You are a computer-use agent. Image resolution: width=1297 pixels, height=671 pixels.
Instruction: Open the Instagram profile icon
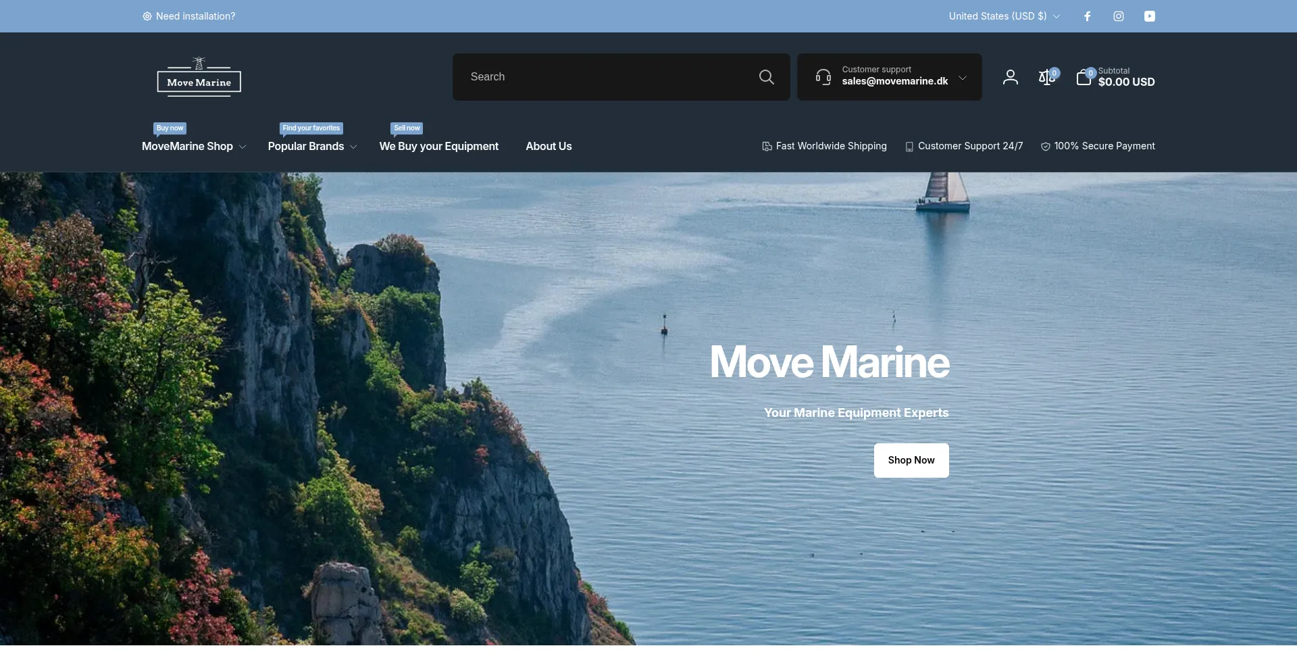pos(1118,16)
